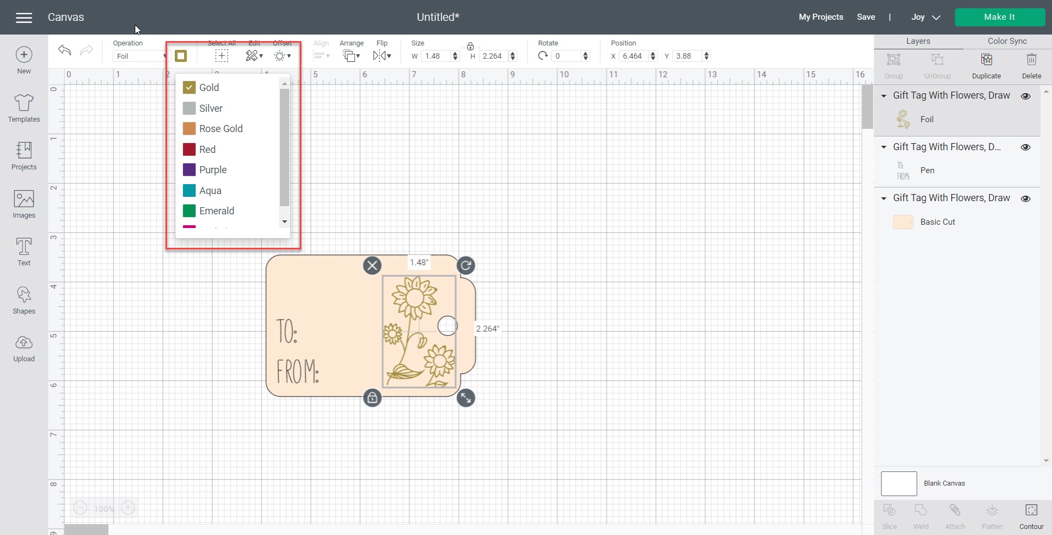Click the Duplicate layer icon

click(x=986, y=65)
